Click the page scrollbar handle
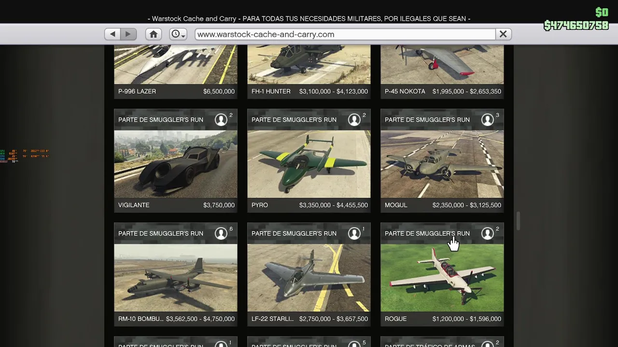The width and height of the screenshot is (618, 347). (518, 221)
